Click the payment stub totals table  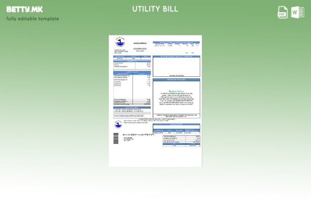[181, 141]
